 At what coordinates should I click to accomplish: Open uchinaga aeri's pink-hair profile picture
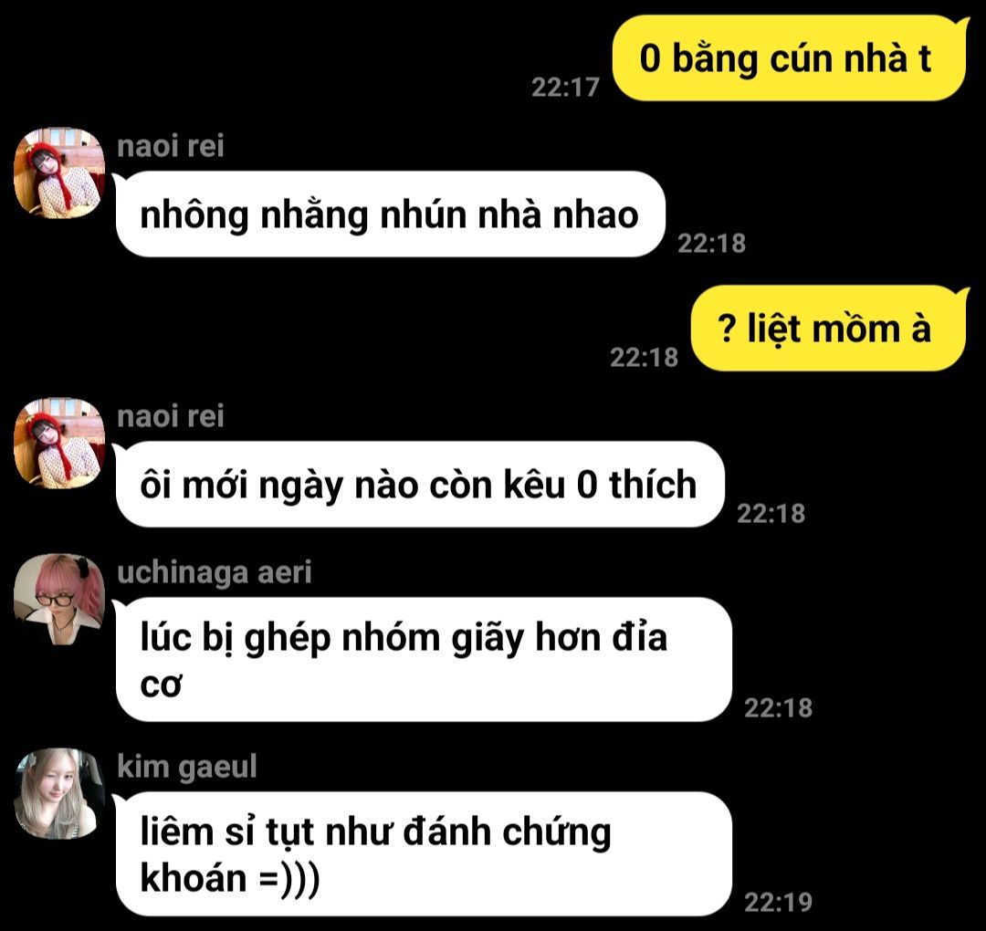(x=59, y=599)
